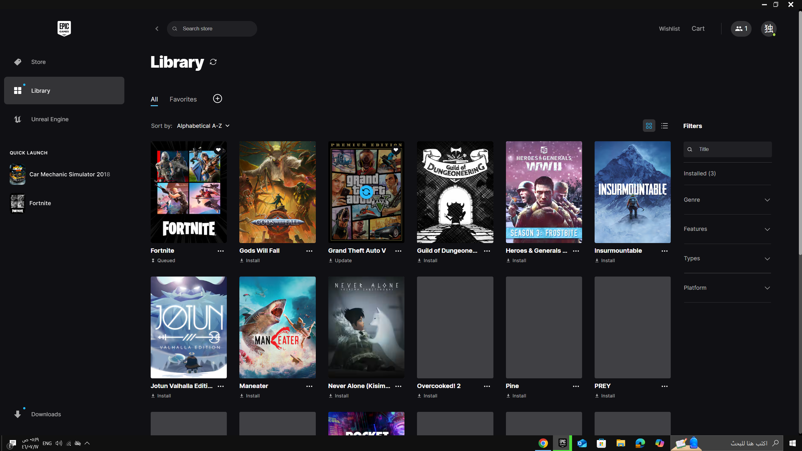
Task: Open Downloads in the sidebar
Action: tap(64, 414)
